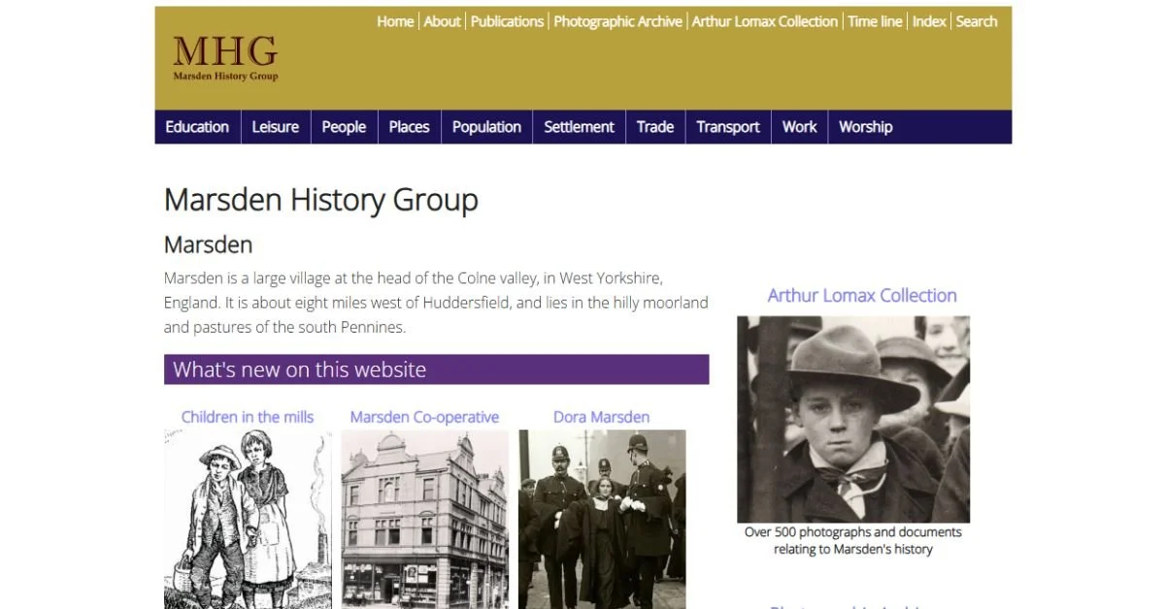This screenshot has height=609, width=1165.
Task: Choose the Settlement menu item
Action: [x=579, y=127]
